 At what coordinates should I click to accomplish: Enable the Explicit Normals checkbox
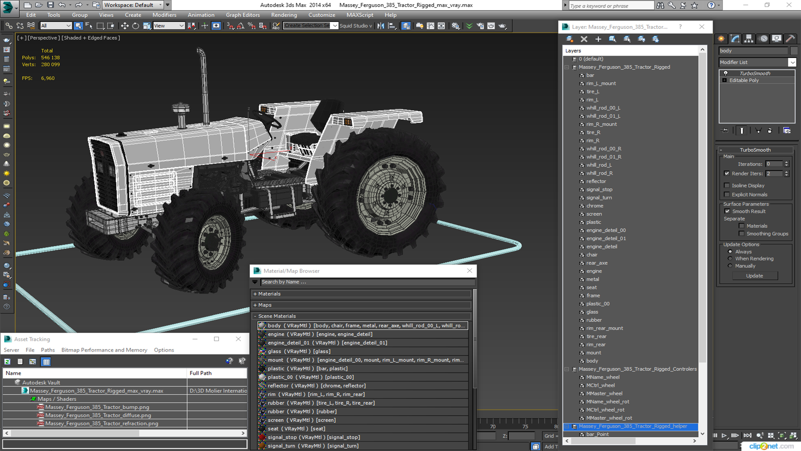click(x=727, y=195)
